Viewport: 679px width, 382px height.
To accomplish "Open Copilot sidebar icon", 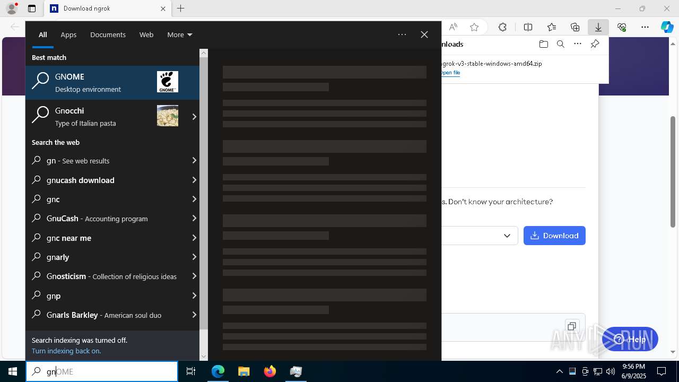I will [667, 27].
